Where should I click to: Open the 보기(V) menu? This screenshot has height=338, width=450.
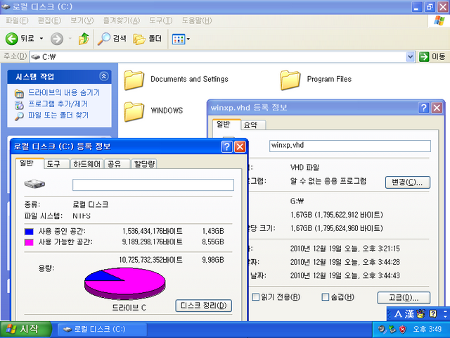pos(82,20)
